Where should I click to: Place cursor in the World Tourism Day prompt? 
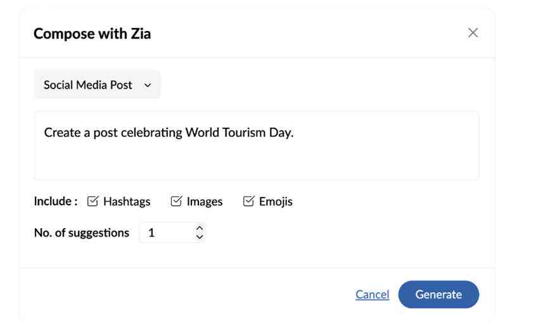tap(257, 145)
